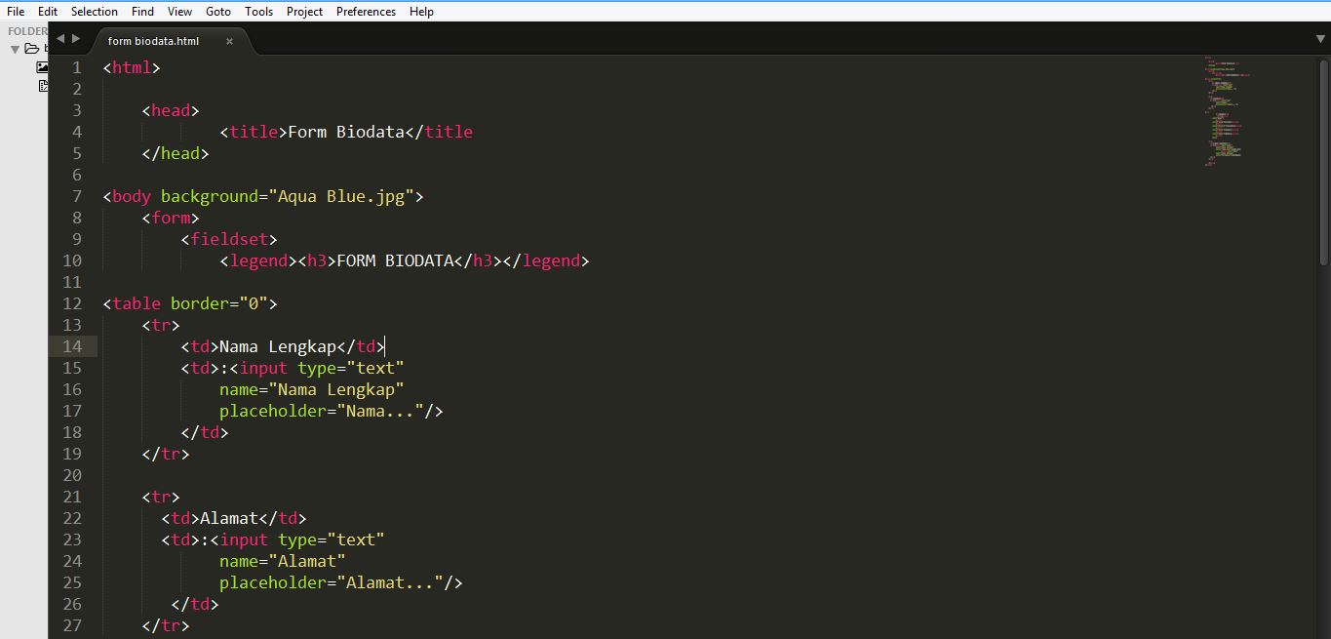Open the File menu
This screenshot has height=639, width=1331.
pyautogui.click(x=15, y=11)
